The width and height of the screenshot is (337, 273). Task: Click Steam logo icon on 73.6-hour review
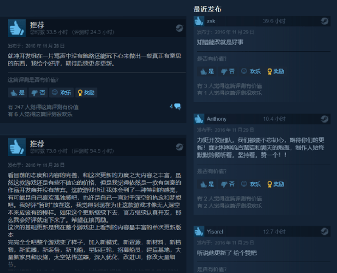coord(179,147)
